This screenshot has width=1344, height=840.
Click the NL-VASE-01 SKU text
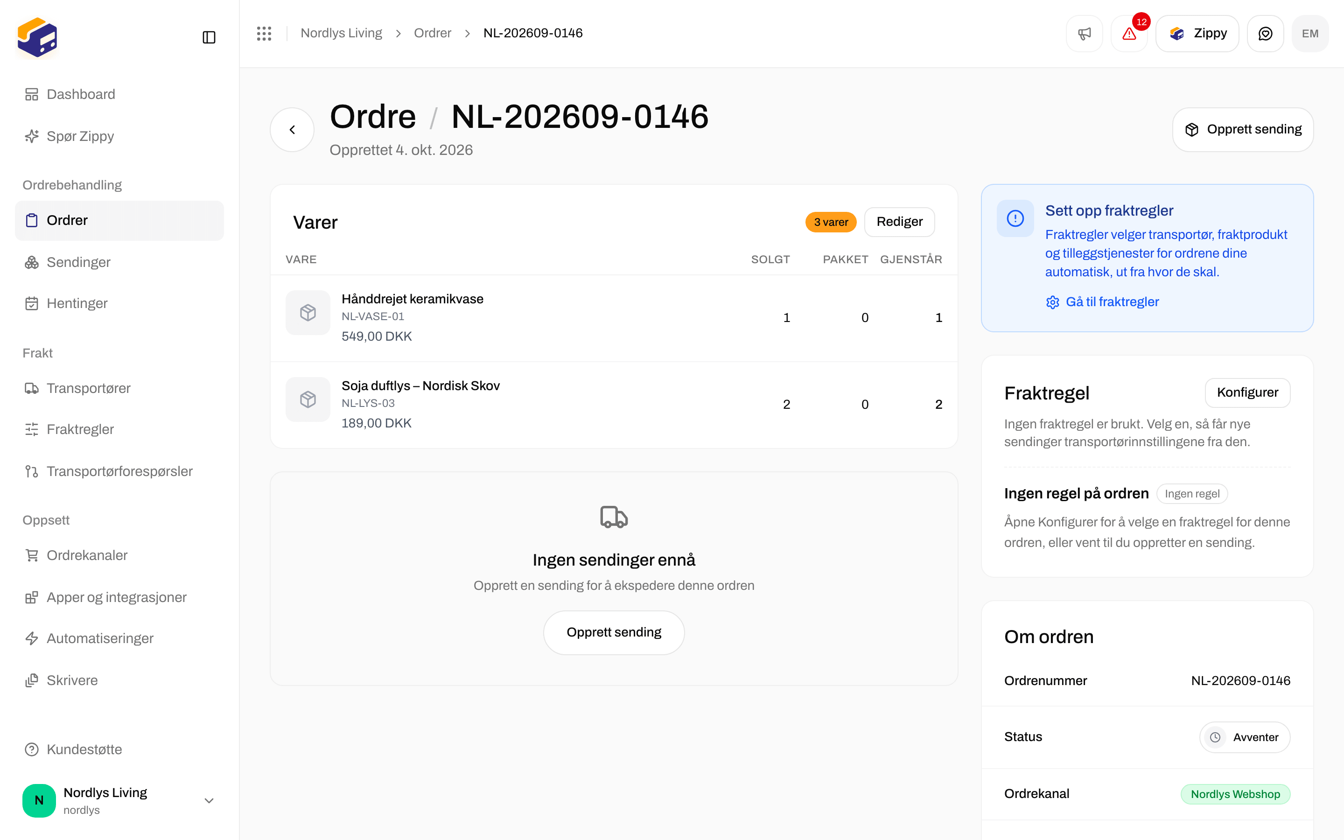(373, 317)
